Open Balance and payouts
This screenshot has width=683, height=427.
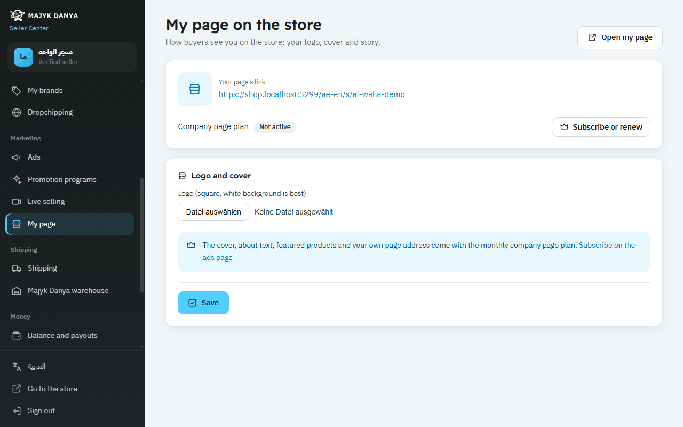pos(70,336)
